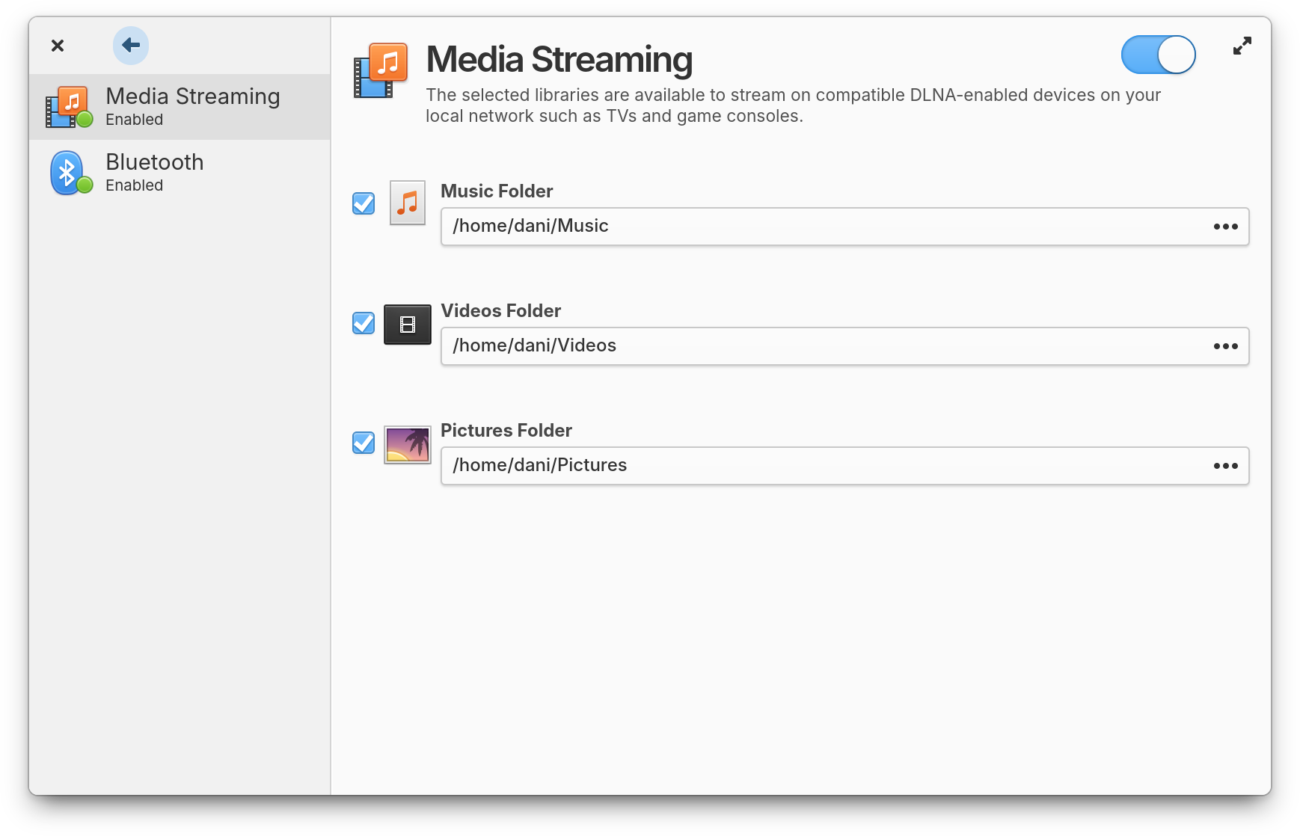Click the /home/dani/Pictures path field
This screenshot has width=1300, height=836.
[x=844, y=466]
